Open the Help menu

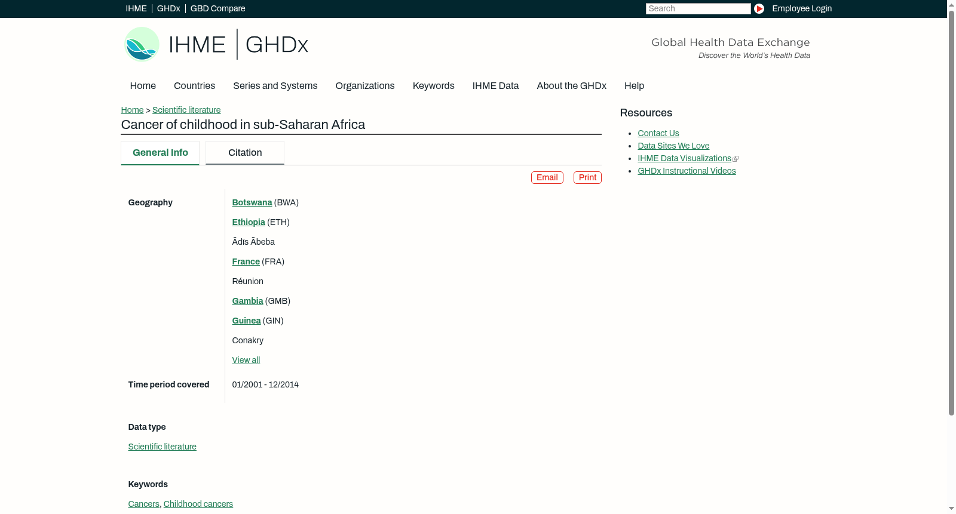[634, 86]
